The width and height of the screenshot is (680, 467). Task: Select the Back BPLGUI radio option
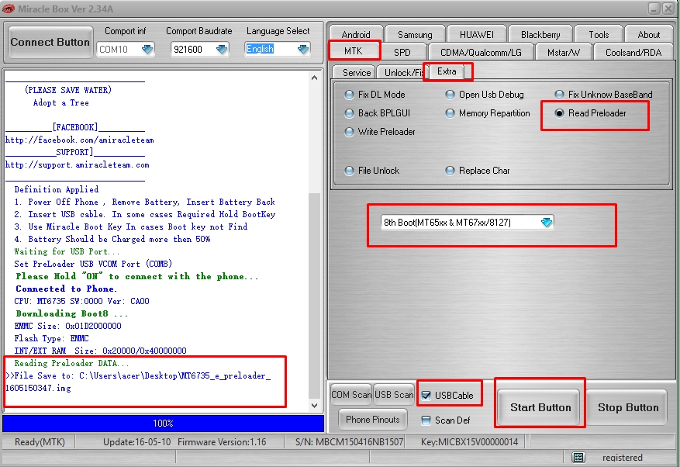click(378, 112)
